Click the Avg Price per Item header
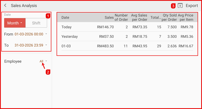202x109 pixels. [186, 17]
